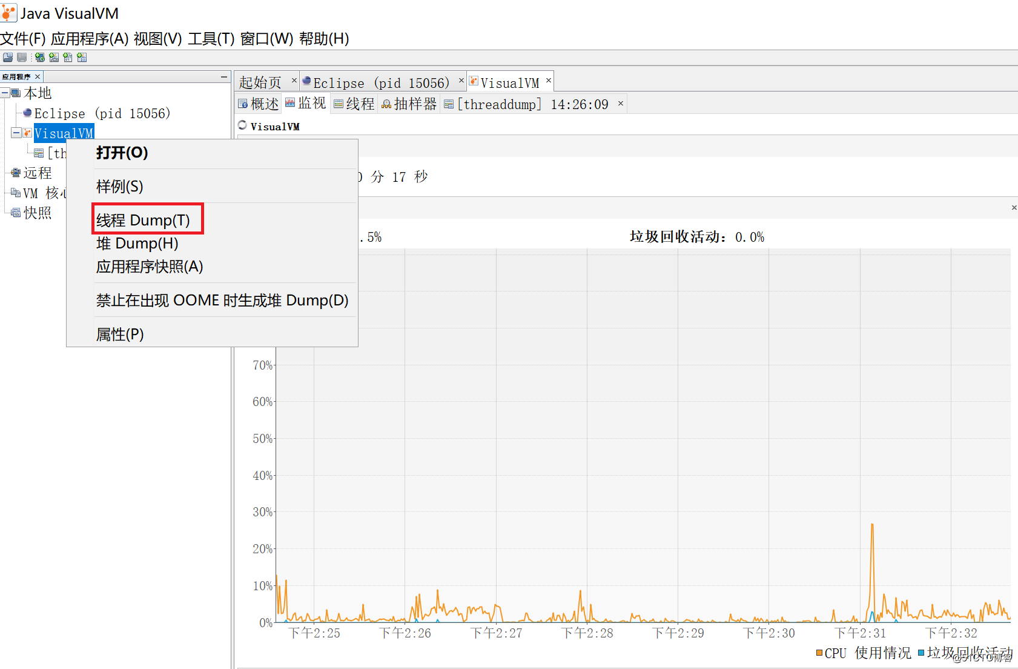Click the 70% axis label
The height and width of the screenshot is (669, 1018).
pos(263,365)
